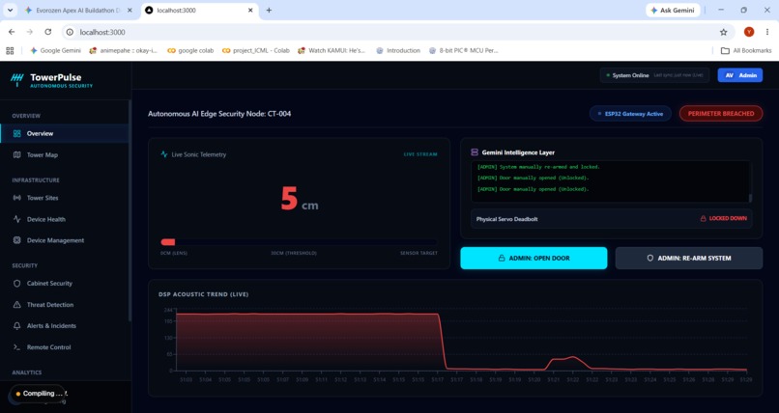View site information icon in address bar
Image resolution: width=779 pixels, height=413 pixels.
click(x=70, y=32)
